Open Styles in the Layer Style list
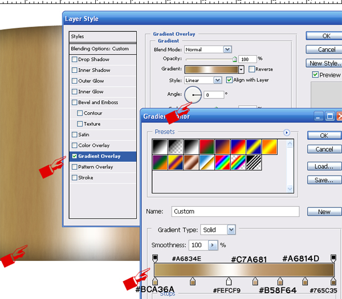 tap(103, 37)
